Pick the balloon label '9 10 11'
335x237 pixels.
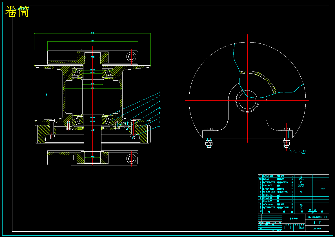point(299,151)
